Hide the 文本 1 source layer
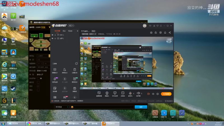This screenshot has width=224, height=126. pos(52,35)
